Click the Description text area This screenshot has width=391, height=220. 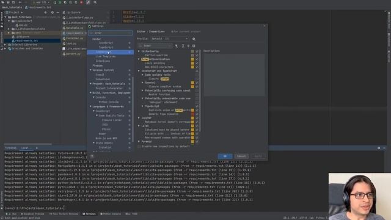click(x=234, y=75)
